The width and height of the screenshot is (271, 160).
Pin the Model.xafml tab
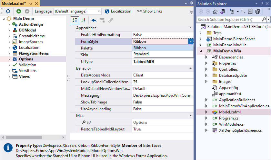[31, 4]
